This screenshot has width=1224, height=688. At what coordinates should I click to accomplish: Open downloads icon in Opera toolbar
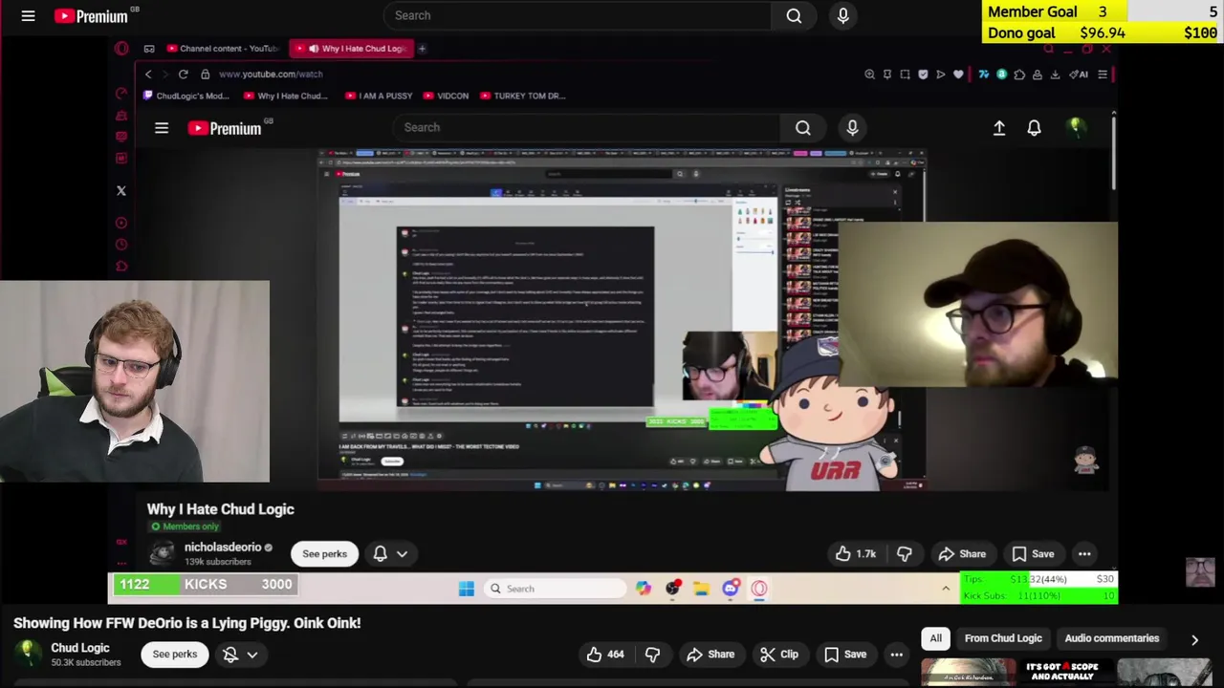1055,74
